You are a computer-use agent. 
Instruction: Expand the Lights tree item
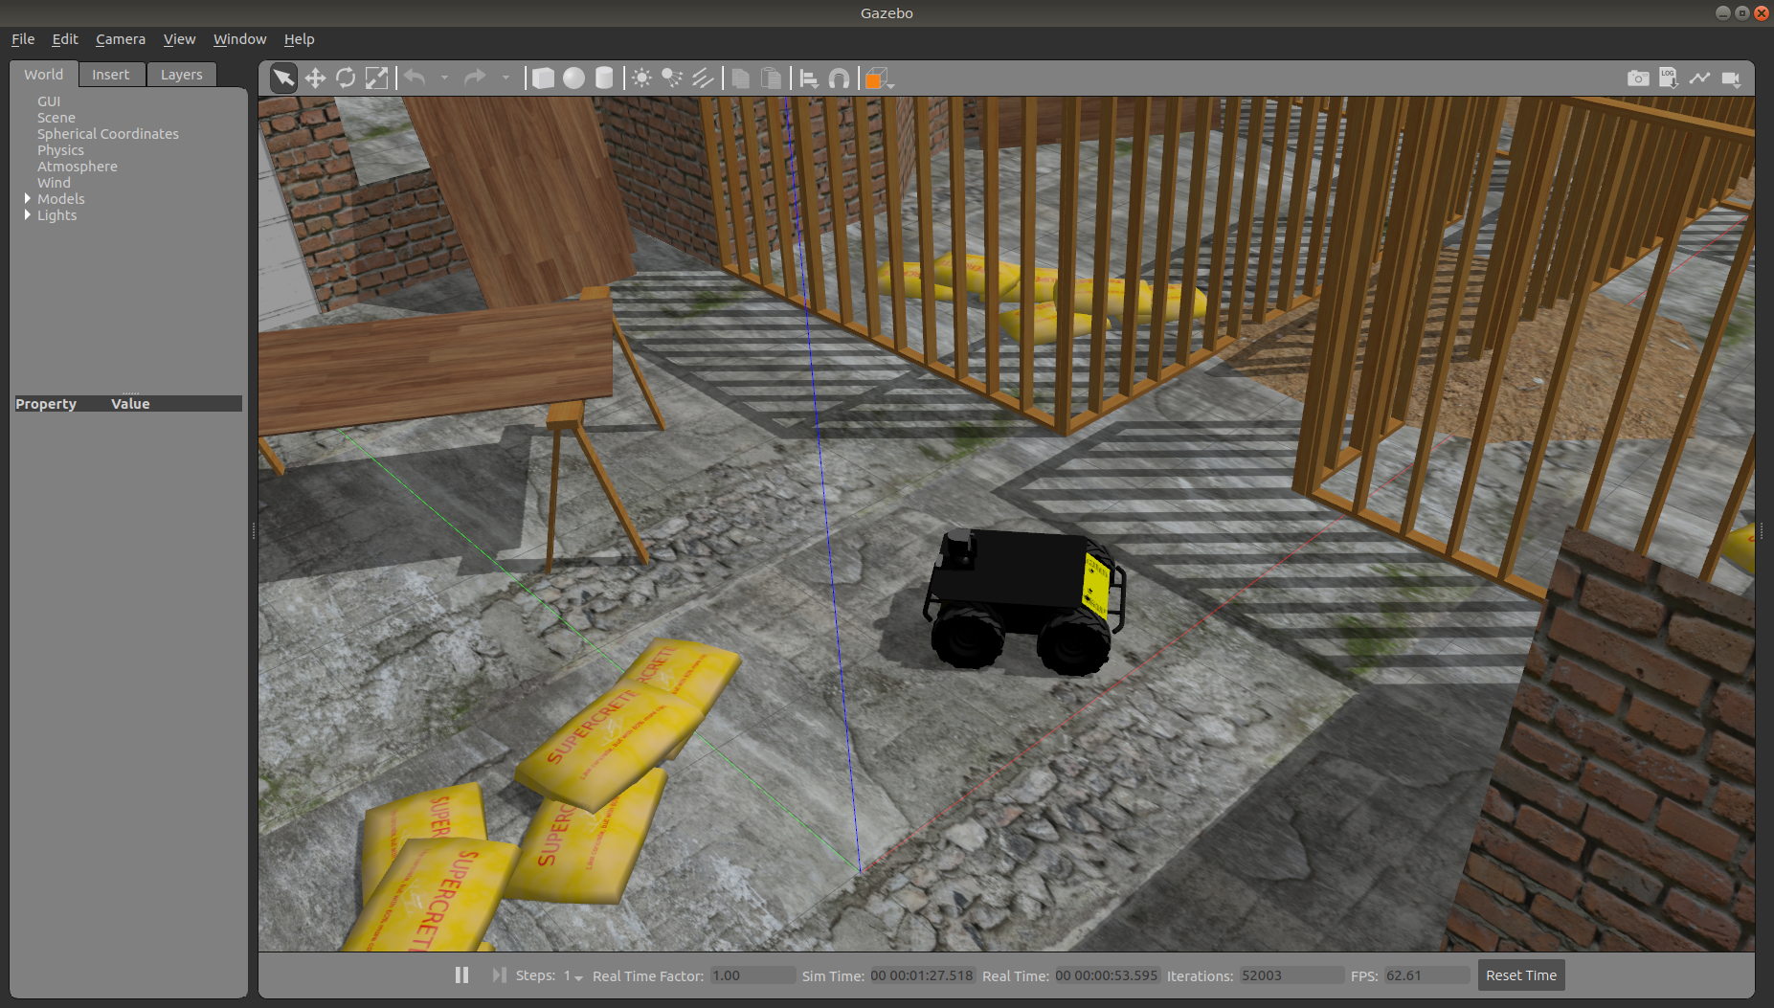[x=28, y=215]
